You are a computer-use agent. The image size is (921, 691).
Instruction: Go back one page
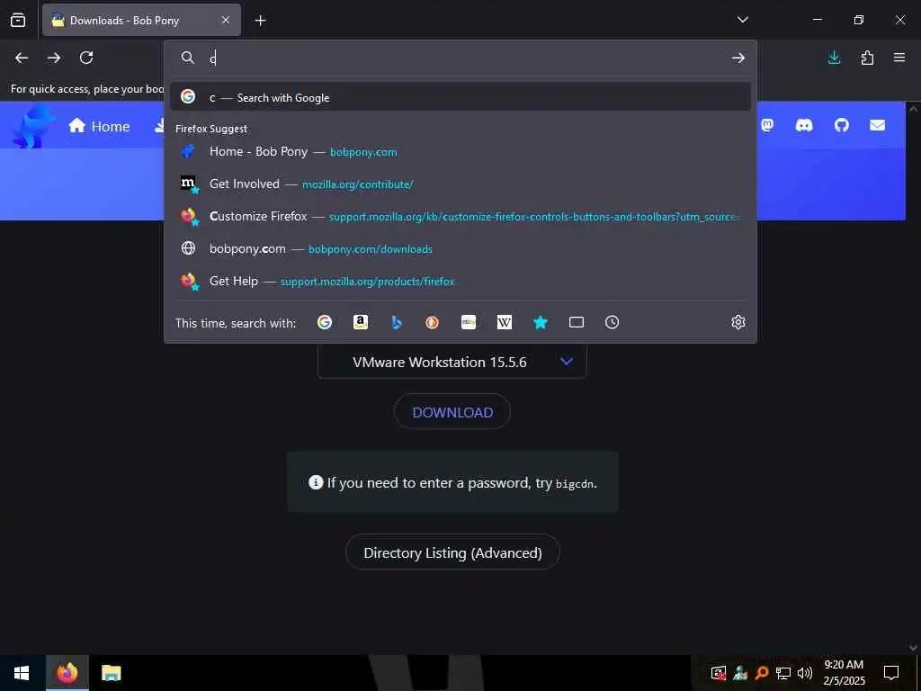click(22, 58)
